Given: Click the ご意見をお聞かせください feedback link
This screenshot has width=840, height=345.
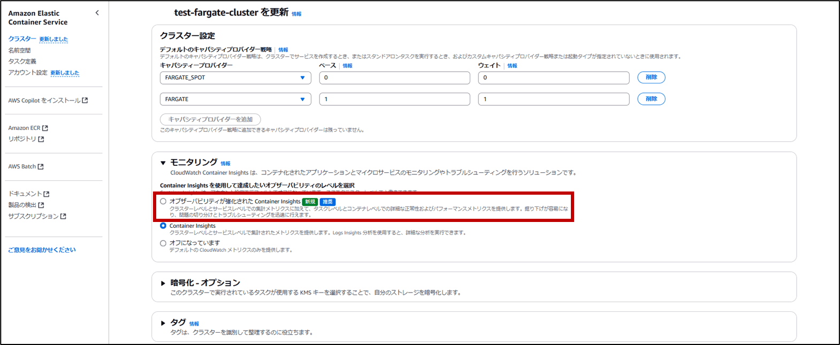Looking at the screenshot, I should [x=42, y=250].
